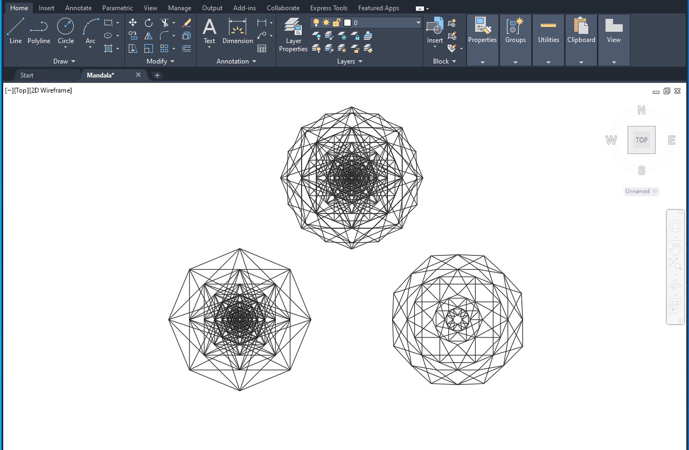The height and width of the screenshot is (450, 689).
Task: Select the Offset tool
Action: click(186, 48)
